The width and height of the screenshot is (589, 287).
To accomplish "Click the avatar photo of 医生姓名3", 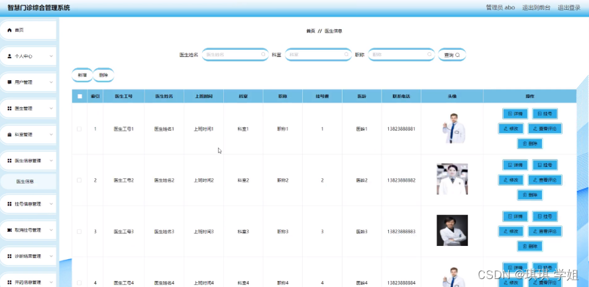I will pyautogui.click(x=453, y=230).
